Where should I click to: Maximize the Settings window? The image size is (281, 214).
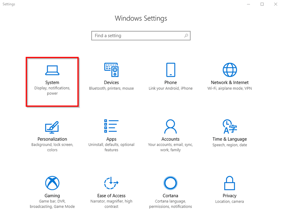pyautogui.click(x=262, y=4)
